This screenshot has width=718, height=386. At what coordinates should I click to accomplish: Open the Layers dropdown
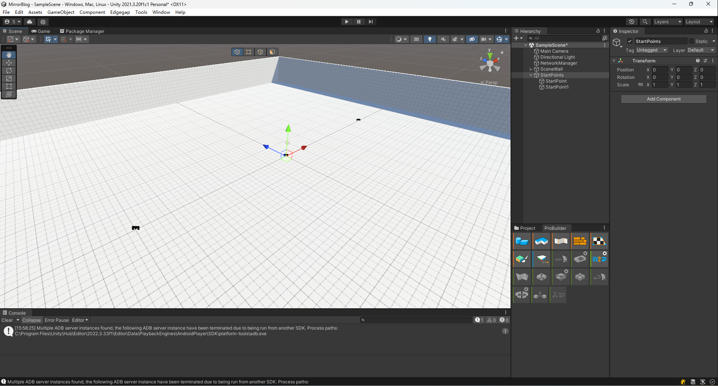pos(668,22)
